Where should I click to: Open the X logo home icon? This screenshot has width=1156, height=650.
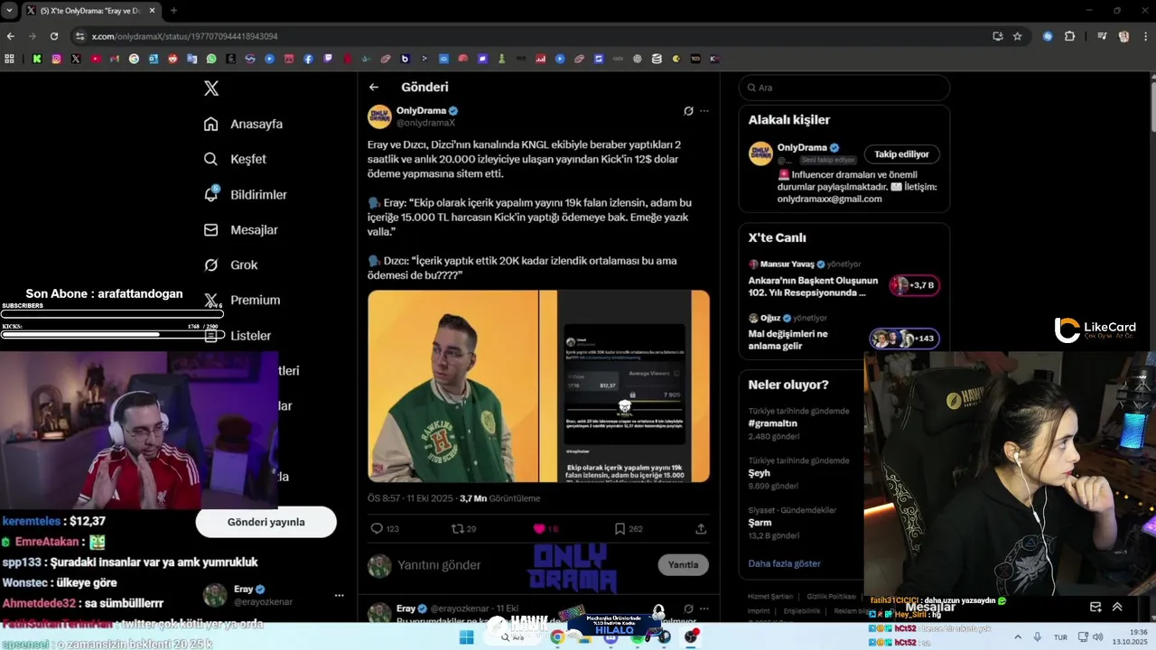[211, 88]
